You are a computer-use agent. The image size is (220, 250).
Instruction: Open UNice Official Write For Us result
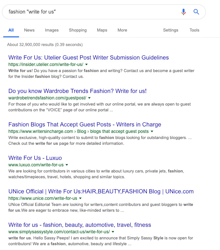click(x=101, y=191)
